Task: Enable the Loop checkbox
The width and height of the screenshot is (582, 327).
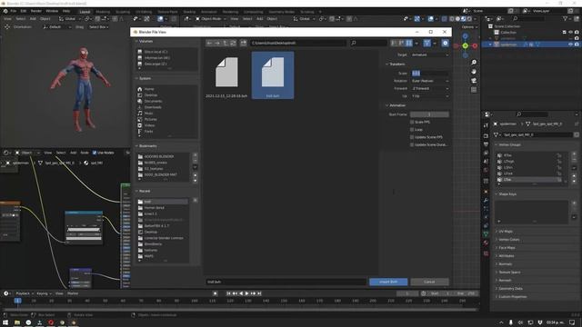Action: pyautogui.click(x=412, y=130)
